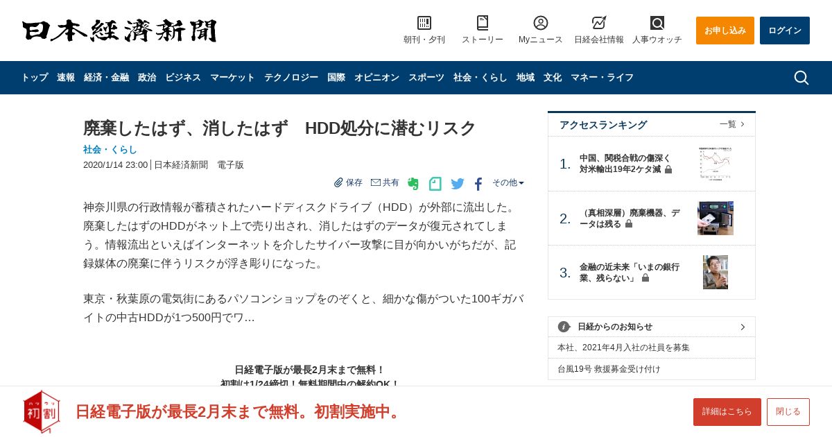Open スポーツ section
This screenshot has height=437, width=832.
tap(426, 78)
